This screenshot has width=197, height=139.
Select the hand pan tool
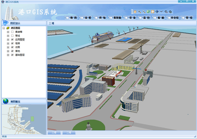(135, 12)
